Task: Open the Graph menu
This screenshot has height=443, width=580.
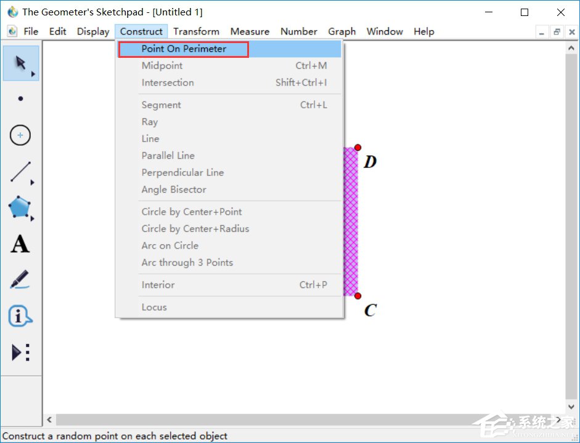Action: 342,31
